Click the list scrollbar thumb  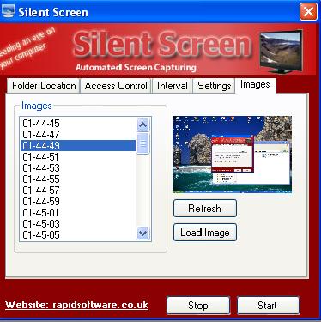143,143
